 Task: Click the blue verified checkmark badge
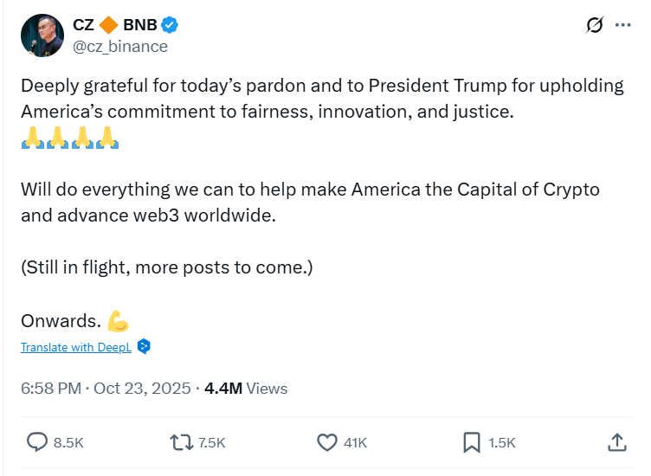coord(171,26)
